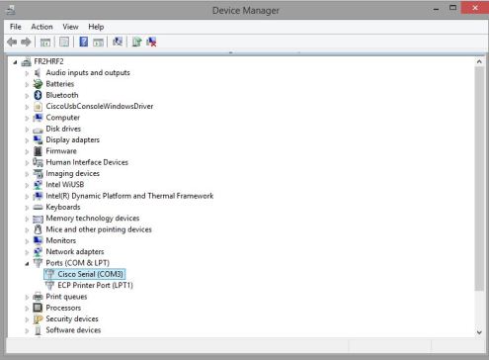Expand the Memory technology devices node
This screenshot has height=360, width=489.
tap(27, 219)
